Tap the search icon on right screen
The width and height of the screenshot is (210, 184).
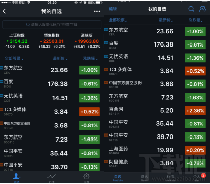point(191,9)
